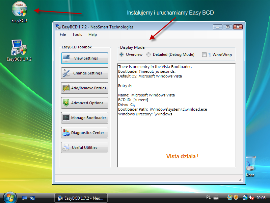Click the Bootloader Path winload.exe line

point(163,109)
